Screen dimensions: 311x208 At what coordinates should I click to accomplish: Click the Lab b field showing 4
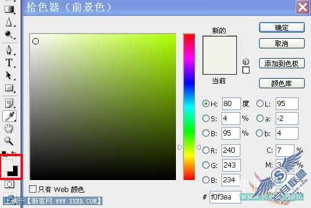287,133
